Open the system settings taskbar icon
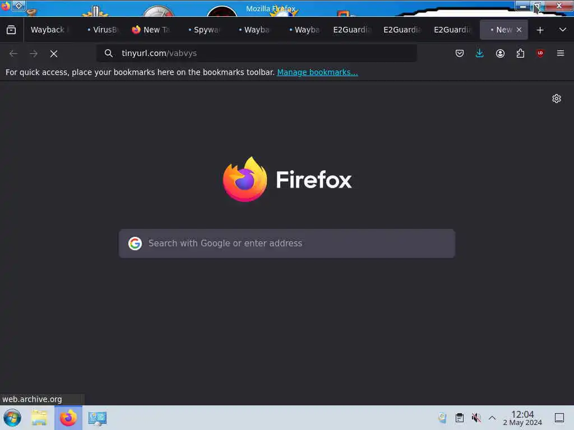 98,418
